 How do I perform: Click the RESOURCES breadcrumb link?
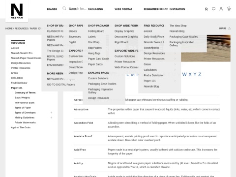click(21, 29)
